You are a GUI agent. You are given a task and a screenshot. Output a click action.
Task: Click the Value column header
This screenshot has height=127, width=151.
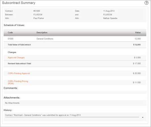click(x=138, y=32)
